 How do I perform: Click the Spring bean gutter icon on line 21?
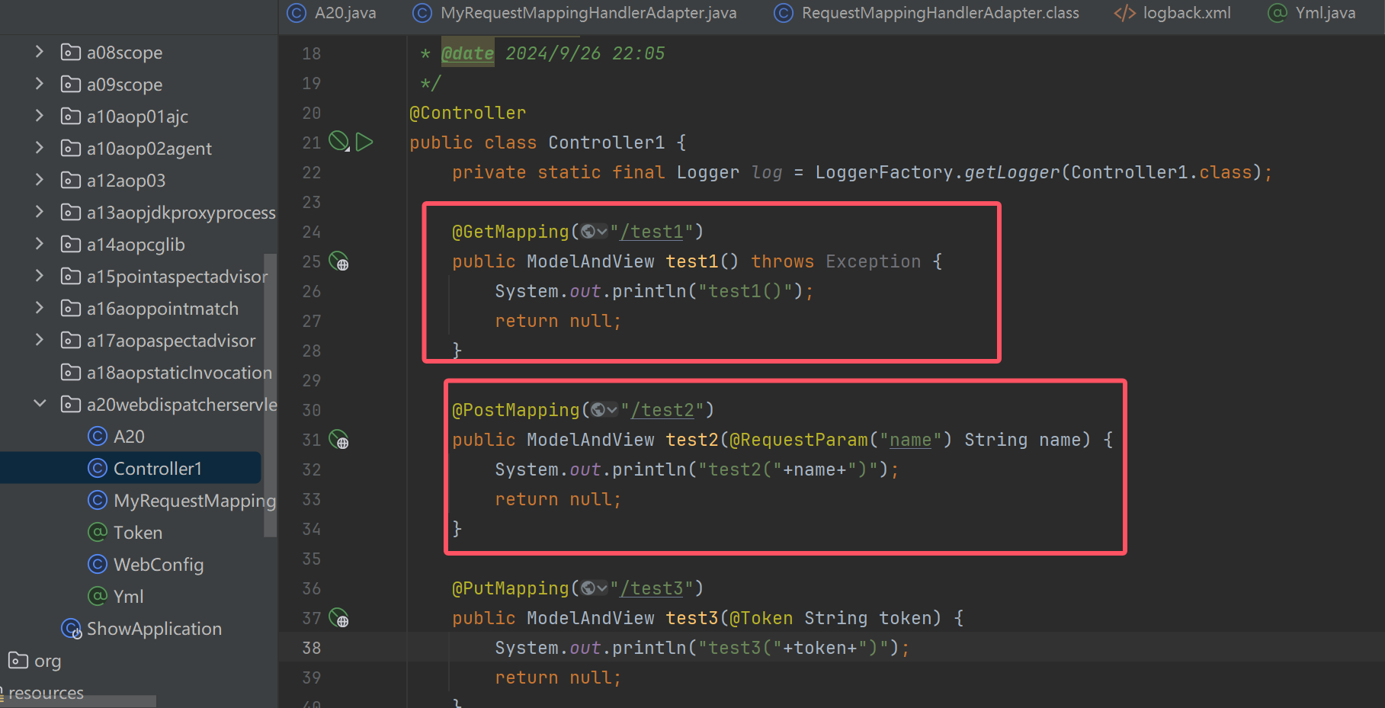click(x=338, y=142)
